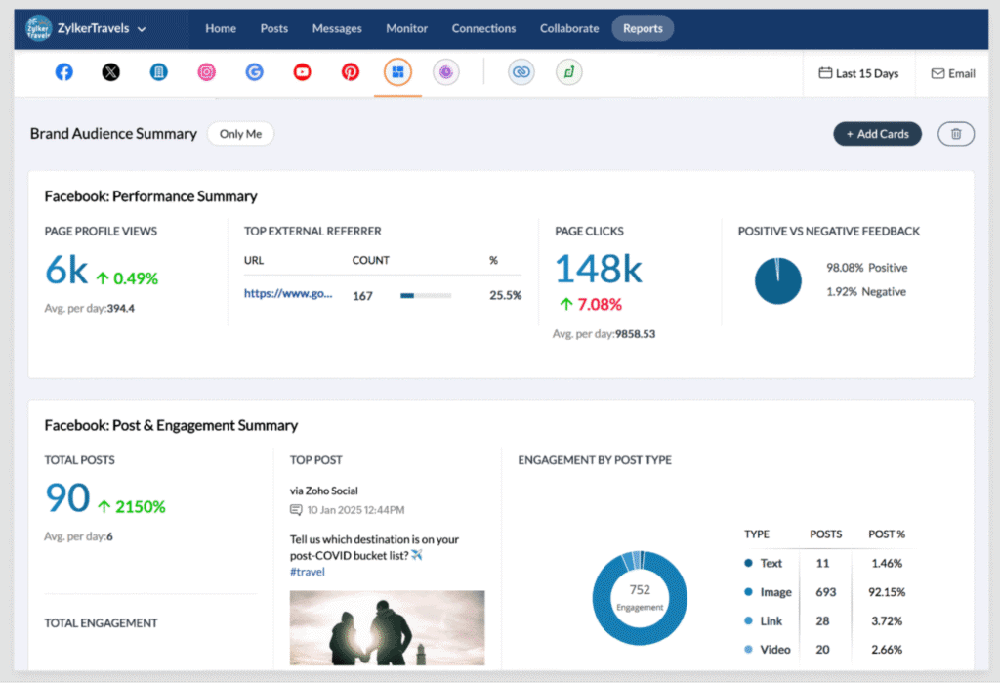Click the Add Cards button

877,134
